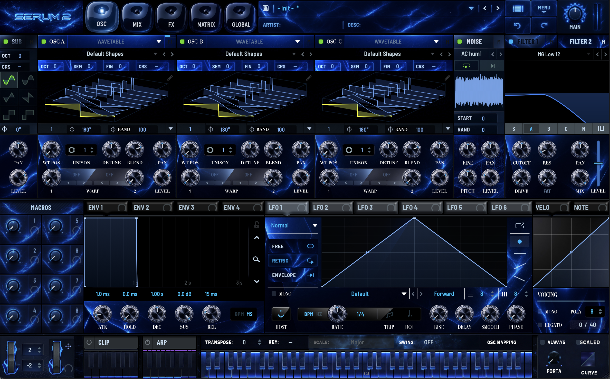Click the redo arrow icon
The height and width of the screenshot is (379, 610).
544,25
